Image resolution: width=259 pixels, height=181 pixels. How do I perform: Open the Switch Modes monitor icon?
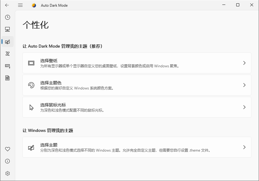click(x=8, y=29)
